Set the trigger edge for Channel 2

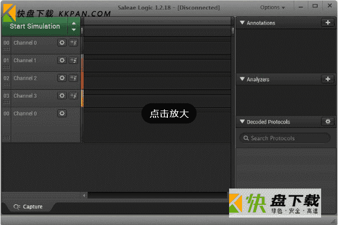click(x=74, y=78)
